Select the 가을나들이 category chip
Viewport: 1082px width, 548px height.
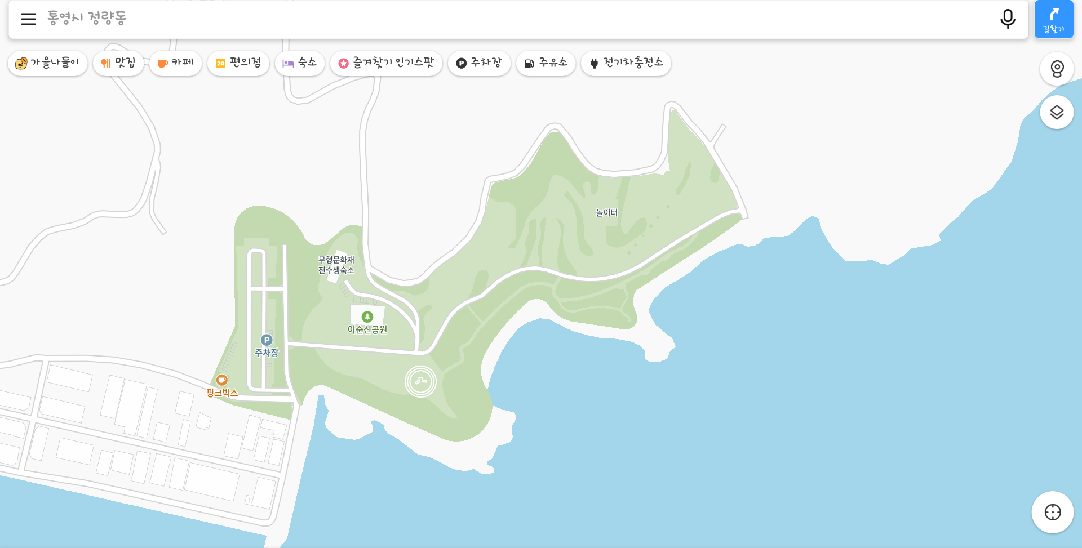[x=47, y=63]
